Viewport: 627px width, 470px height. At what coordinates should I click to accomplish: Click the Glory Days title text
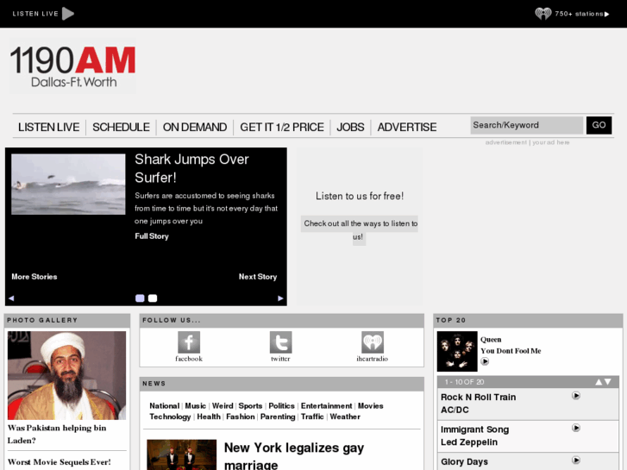coord(464,462)
